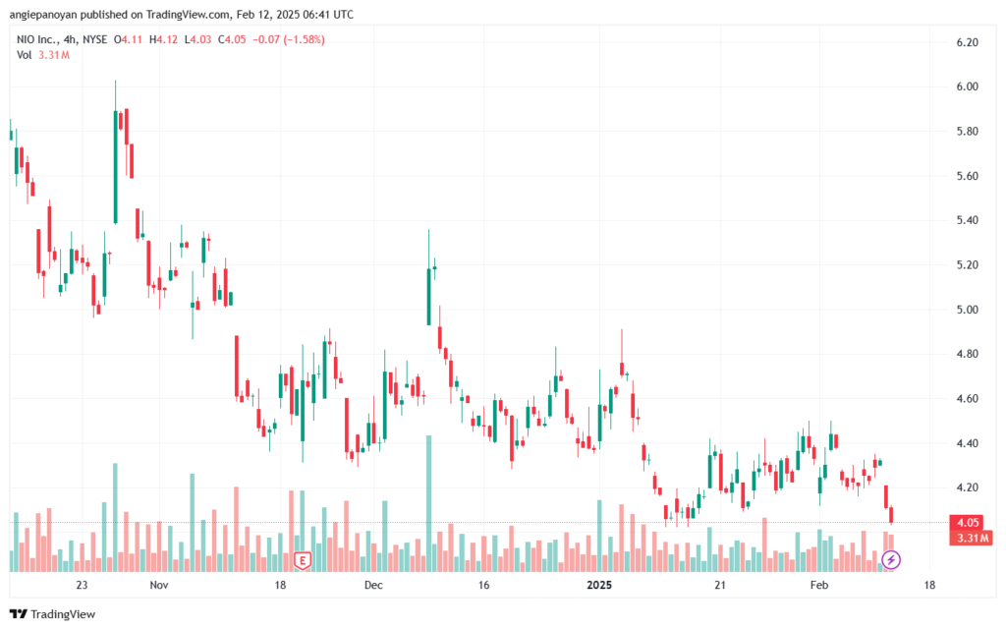Click the 4.20 price scale label
Screen dimensions: 1006x630
[x=968, y=487]
